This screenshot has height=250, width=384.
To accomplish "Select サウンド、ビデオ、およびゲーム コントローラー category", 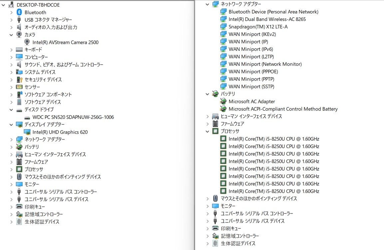I will tap(64, 64).
